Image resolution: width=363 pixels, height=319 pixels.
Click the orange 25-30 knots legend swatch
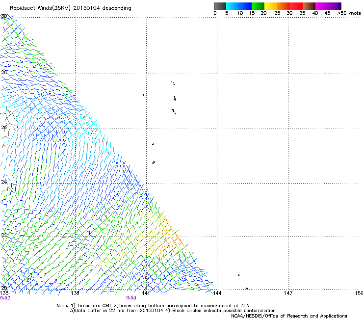point(284,6)
